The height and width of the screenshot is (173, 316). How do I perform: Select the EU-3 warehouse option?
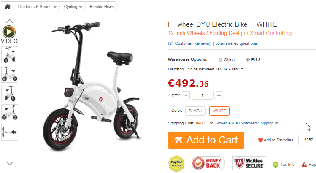pyautogui.click(x=248, y=59)
